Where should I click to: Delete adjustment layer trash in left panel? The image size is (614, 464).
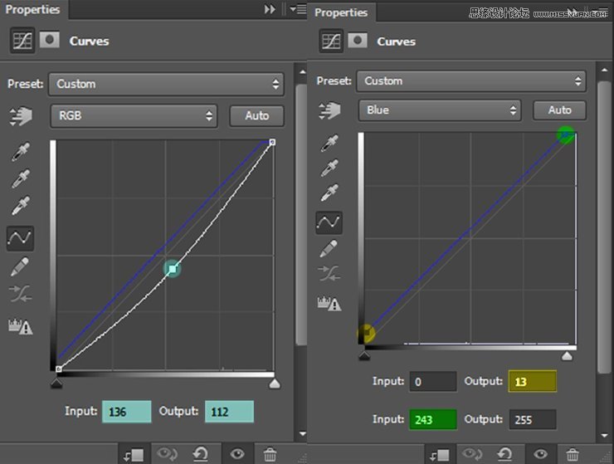(x=270, y=455)
